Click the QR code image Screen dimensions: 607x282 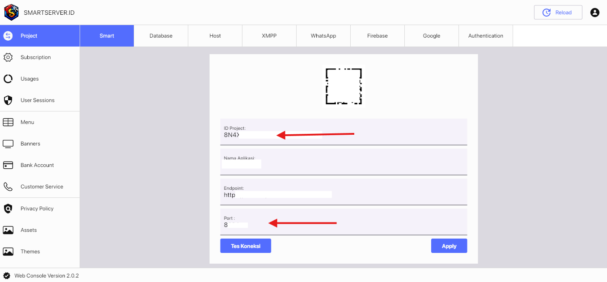(x=344, y=86)
